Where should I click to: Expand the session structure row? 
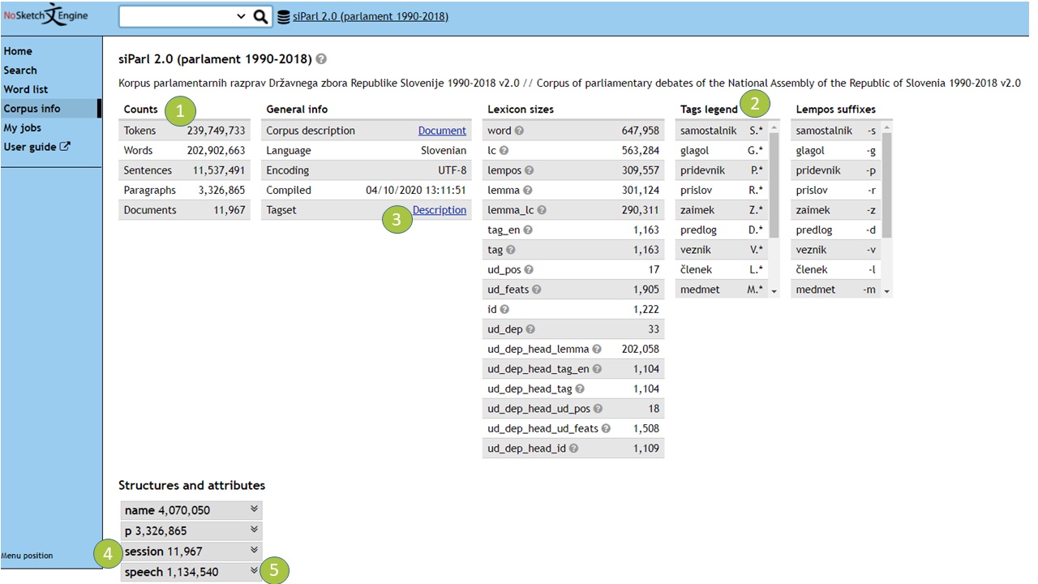(x=254, y=551)
